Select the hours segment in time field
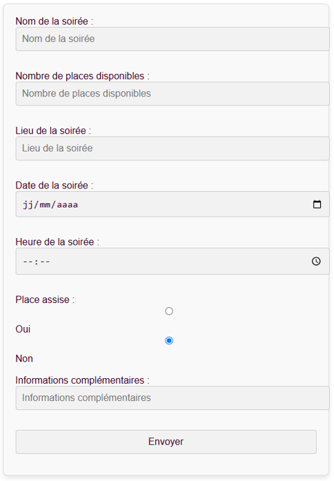 point(28,262)
